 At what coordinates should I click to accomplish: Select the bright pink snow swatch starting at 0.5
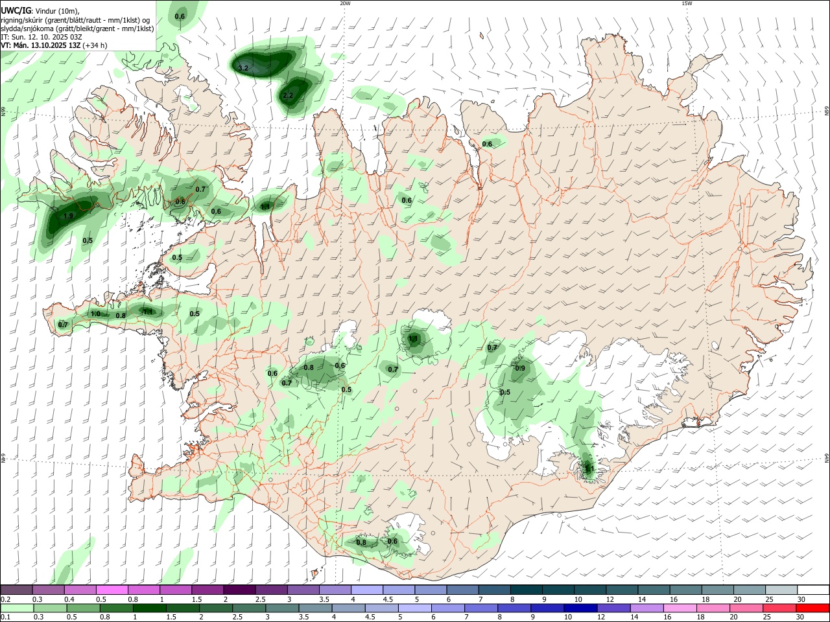click(x=112, y=590)
